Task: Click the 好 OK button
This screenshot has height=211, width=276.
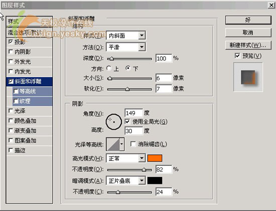Action: [x=248, y=20]
